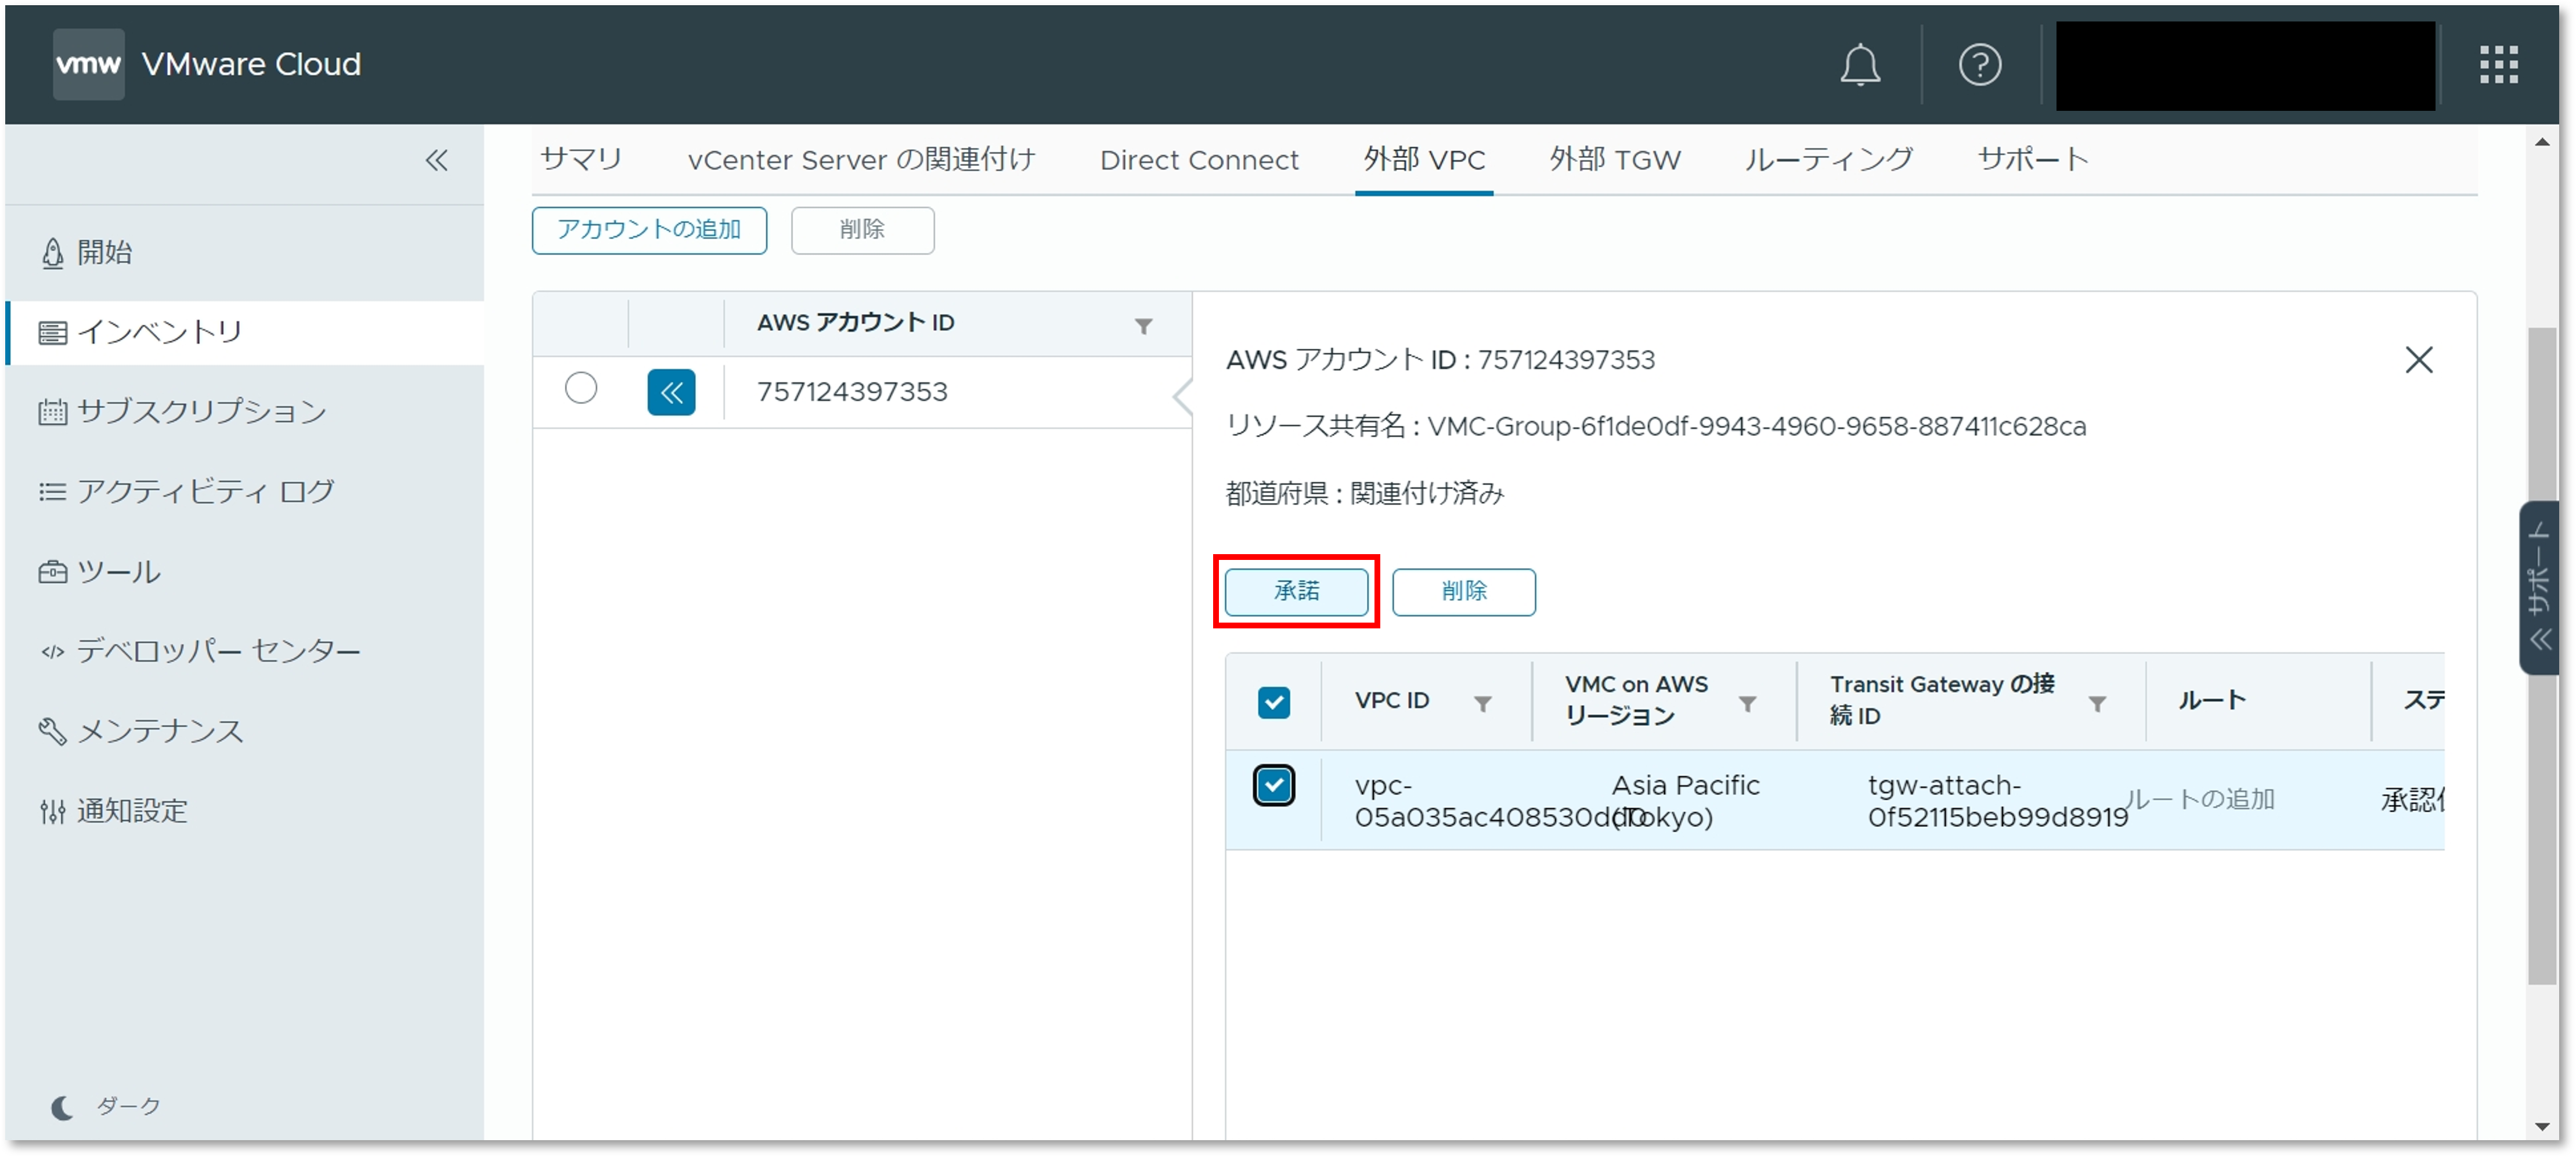Switch to the 外部 TGW tab
2576x1157 pixels.
1615,159
